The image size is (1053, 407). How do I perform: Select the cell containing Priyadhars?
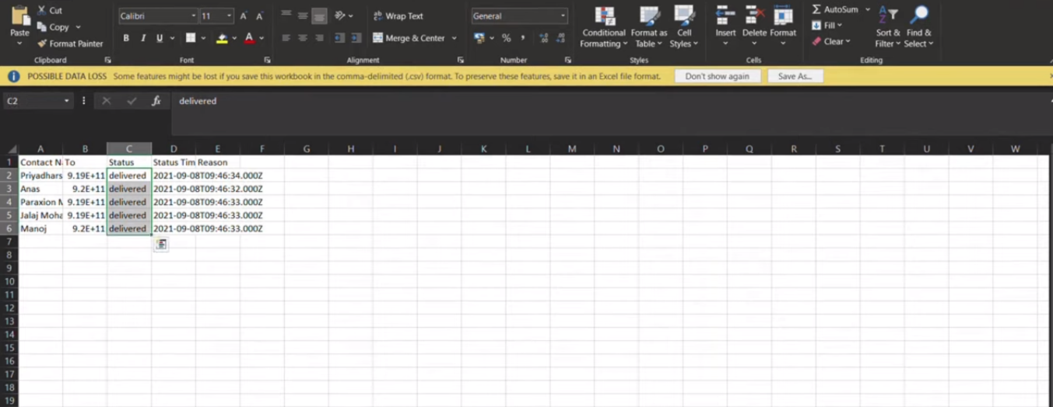click(x=40, y=176)
